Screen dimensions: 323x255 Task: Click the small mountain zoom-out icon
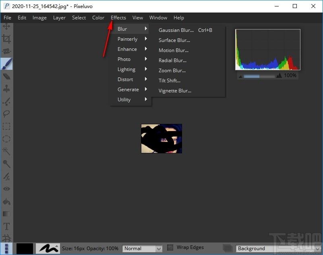240,77
